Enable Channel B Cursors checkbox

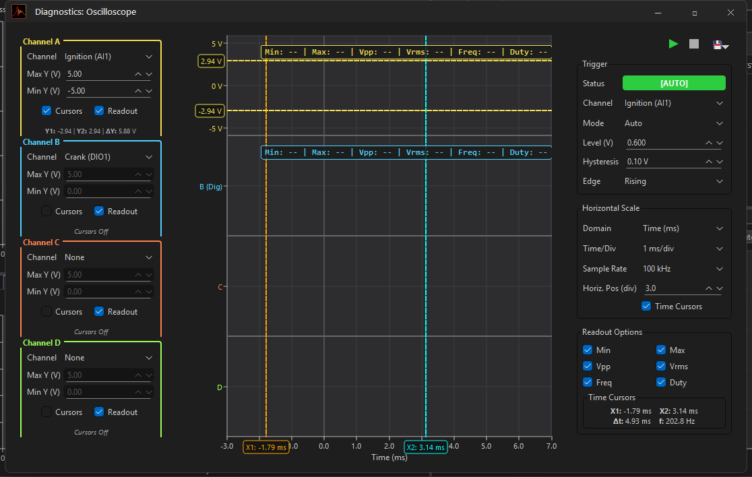[46, 211]
